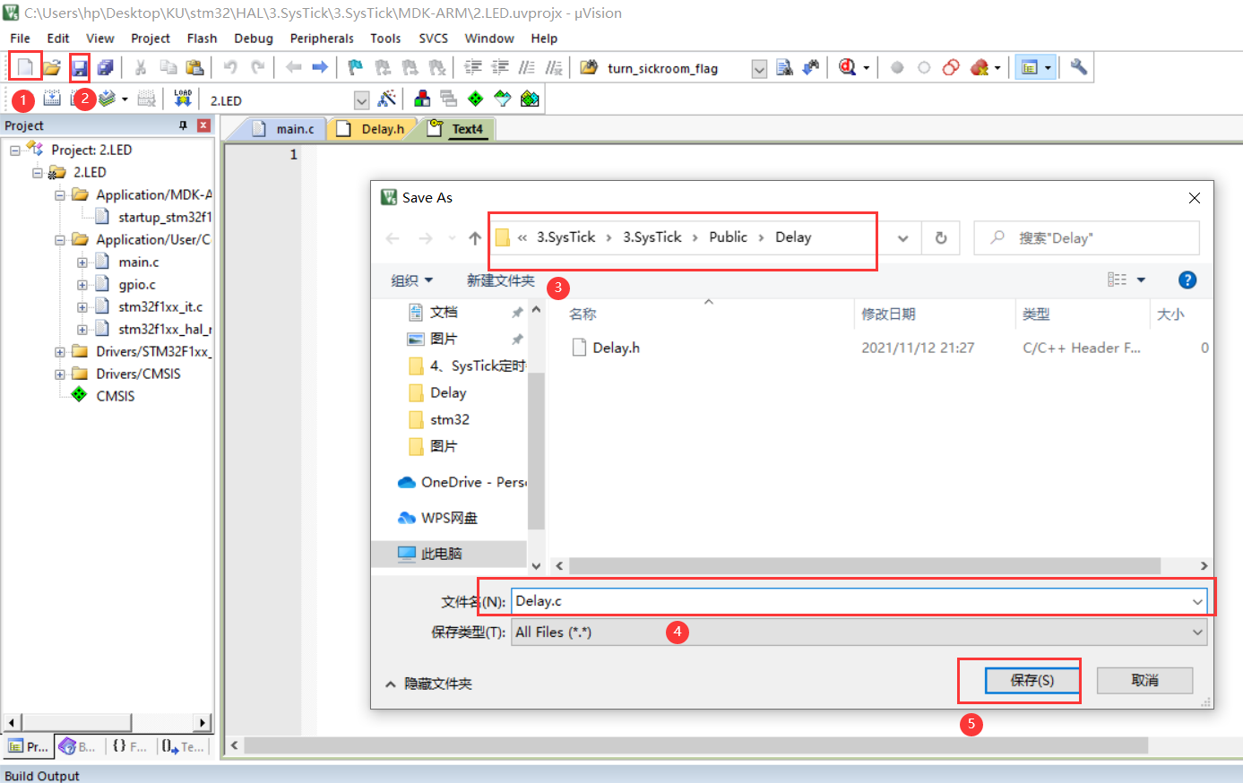Viewport: 1243px width, 783px height.
Task: Expand main.c in the project tree
Action: (82, 262)
